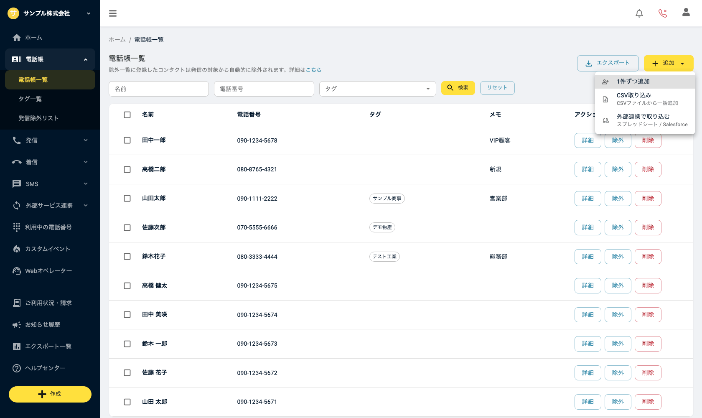
Task: Check the box for 鈴木花子
Action: click(x=127, y=257)
